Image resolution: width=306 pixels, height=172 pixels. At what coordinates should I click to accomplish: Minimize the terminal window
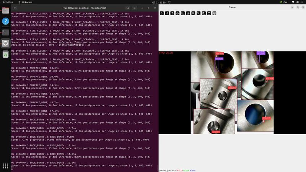click(x=142, y=8)
